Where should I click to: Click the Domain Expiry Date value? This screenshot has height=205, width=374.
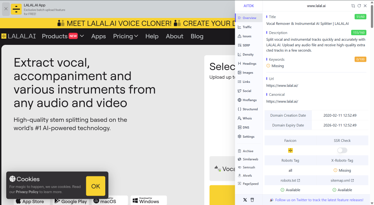340,125
